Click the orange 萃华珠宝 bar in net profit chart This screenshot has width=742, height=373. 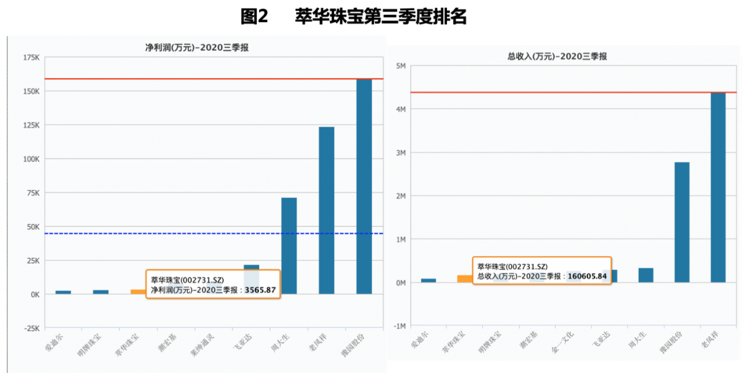137,291
